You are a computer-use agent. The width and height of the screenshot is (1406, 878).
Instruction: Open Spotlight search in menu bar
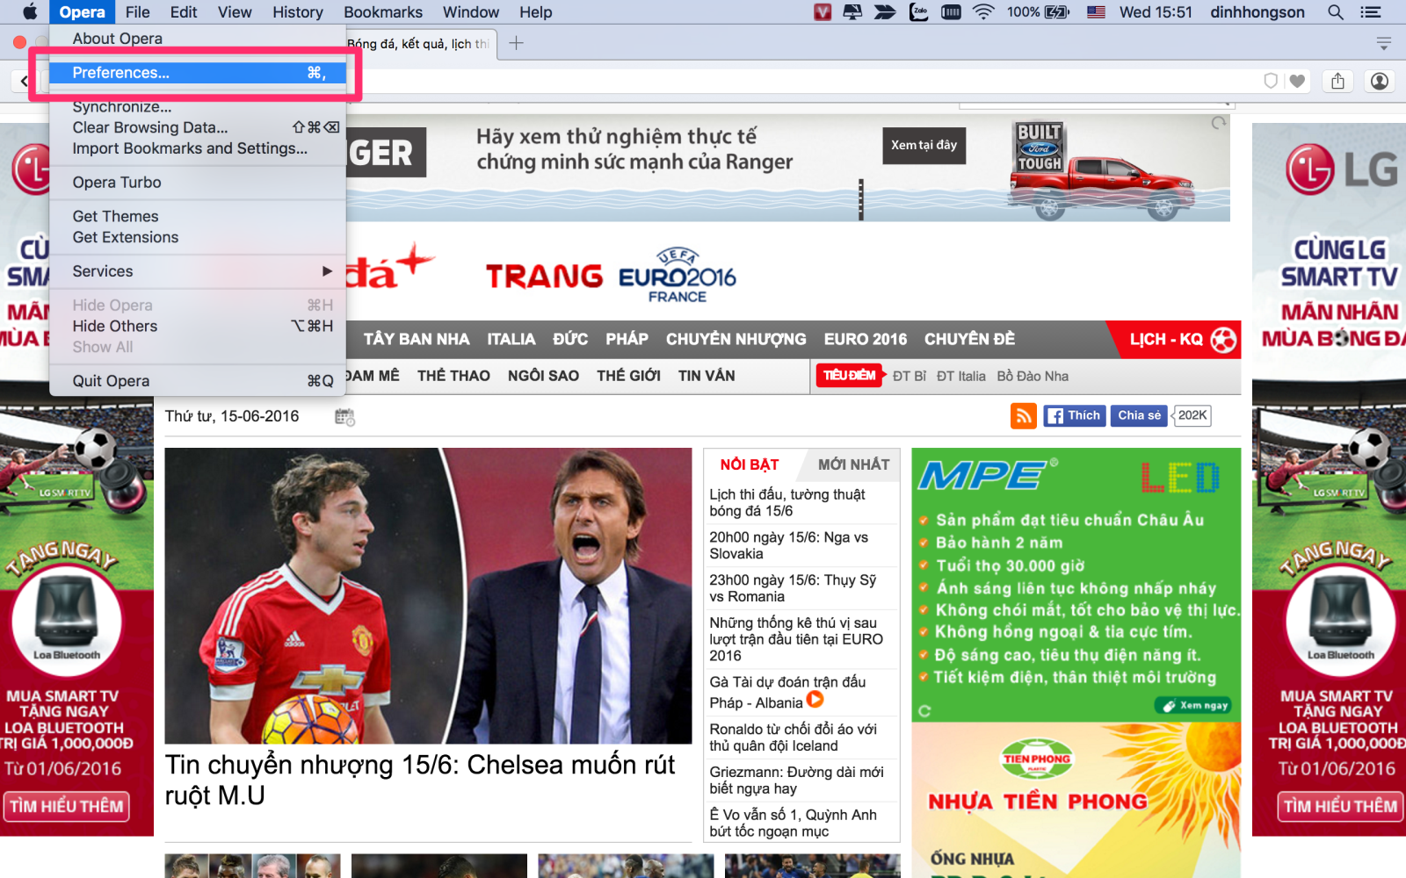point(1336,11)
